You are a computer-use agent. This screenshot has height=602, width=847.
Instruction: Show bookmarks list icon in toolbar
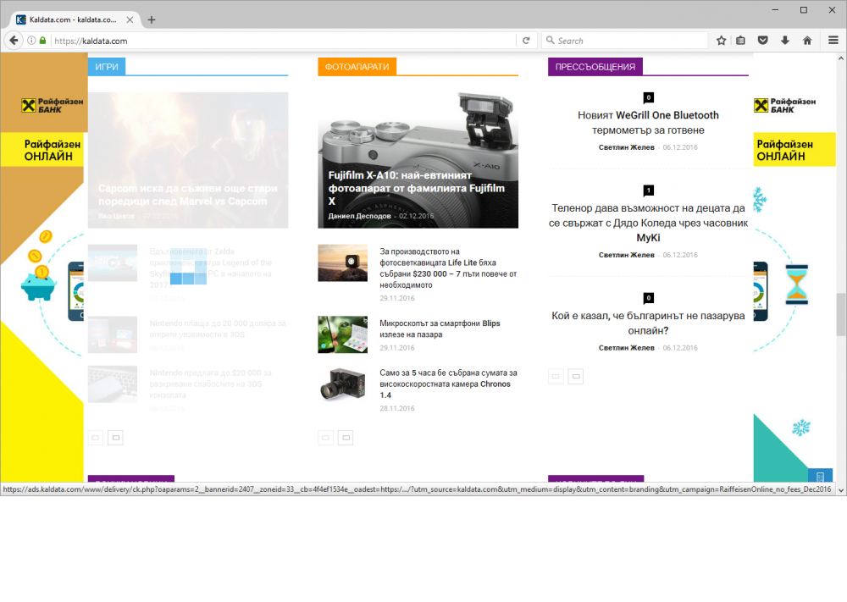740,41
